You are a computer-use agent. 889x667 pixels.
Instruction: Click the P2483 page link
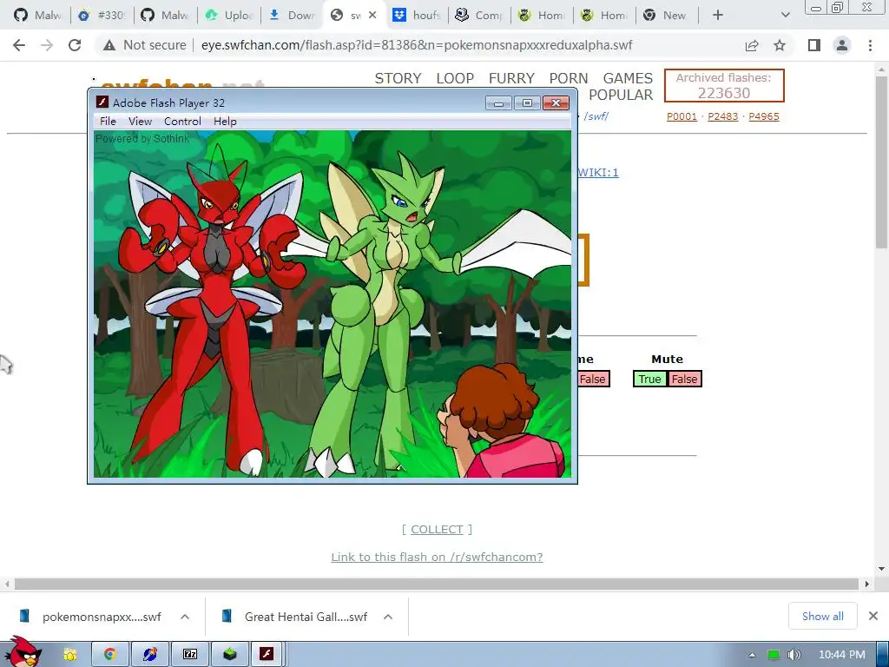[723, 116]
